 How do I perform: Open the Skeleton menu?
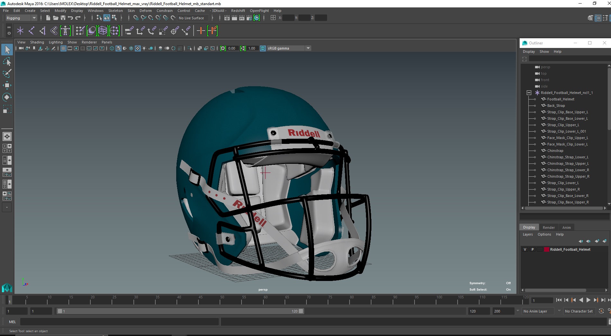[115, 11]
